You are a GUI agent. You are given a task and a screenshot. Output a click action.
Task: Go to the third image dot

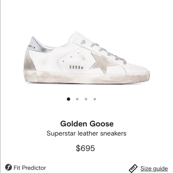click(86, 99)
